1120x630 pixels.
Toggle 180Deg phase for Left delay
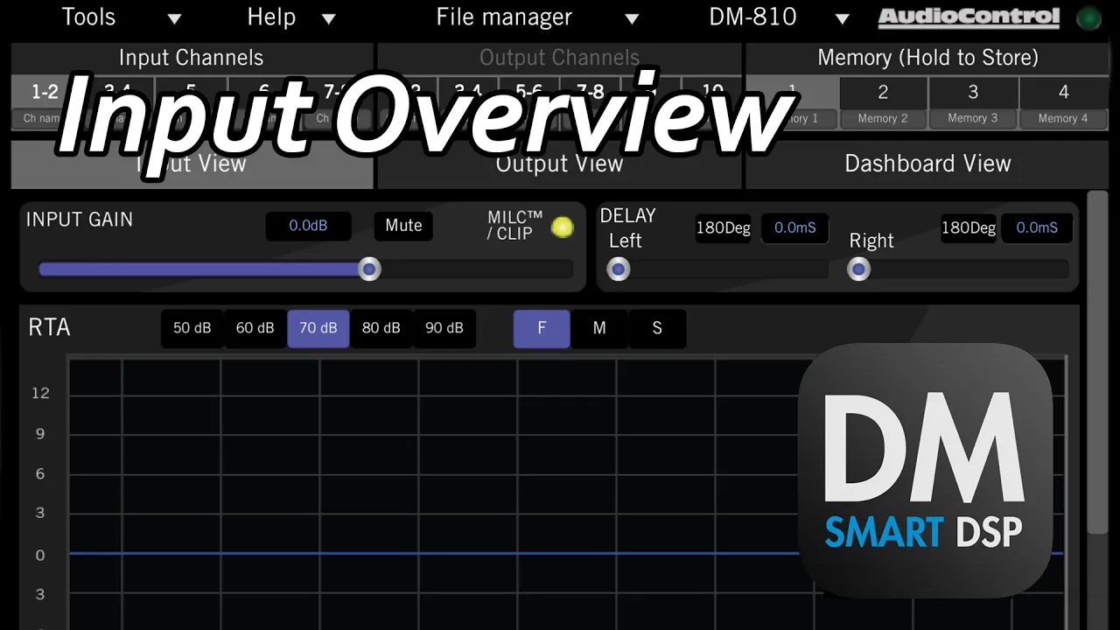tap(723, 228)
